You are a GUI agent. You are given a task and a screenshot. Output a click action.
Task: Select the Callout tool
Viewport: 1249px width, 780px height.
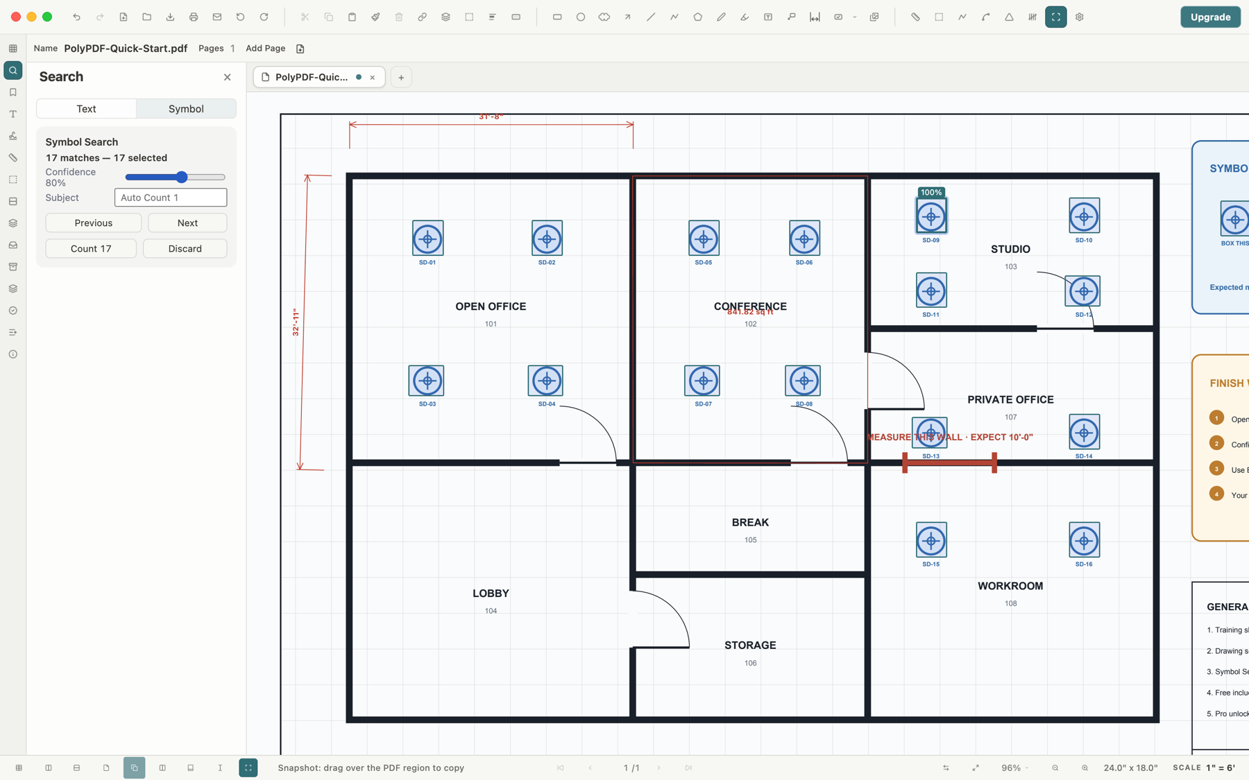pos(792,17)
